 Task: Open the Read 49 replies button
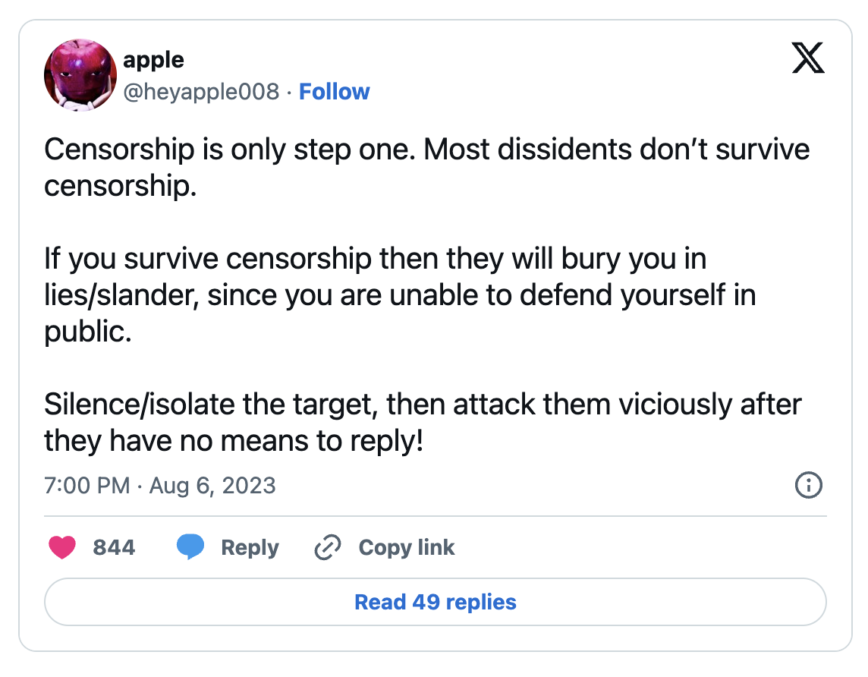435,603
